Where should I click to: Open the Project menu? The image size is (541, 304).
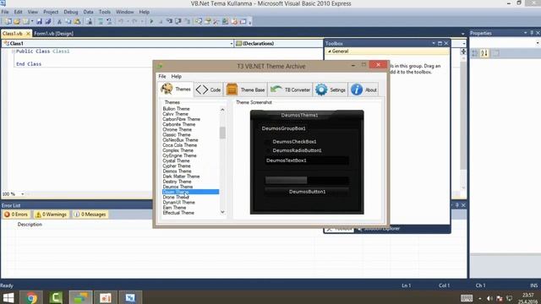[51, 12]
